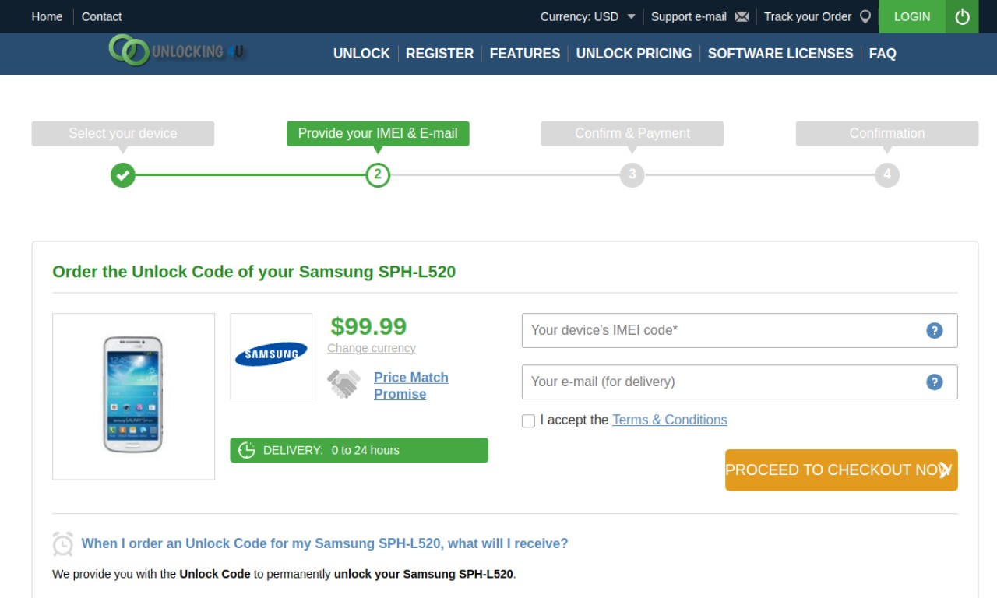The height and width of the screenshot is (598, 997).
Task: Click the Samsung brand logo
Action: [x=271, y=355]
